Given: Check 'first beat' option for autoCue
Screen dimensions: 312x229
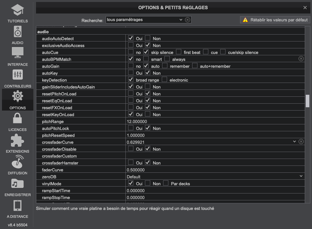Looking at the screenshot, I should coord(179,52).
